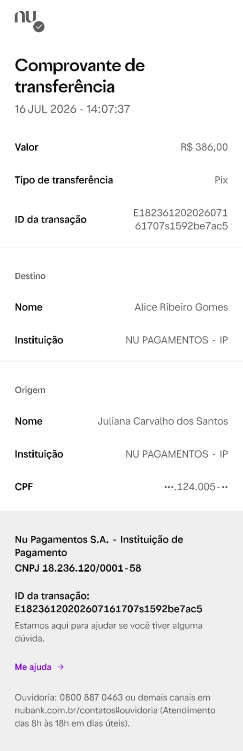The width and height of the screenshot is (243, 751).
Task: Click the masked CPF number value
Action: click(196, 487)
